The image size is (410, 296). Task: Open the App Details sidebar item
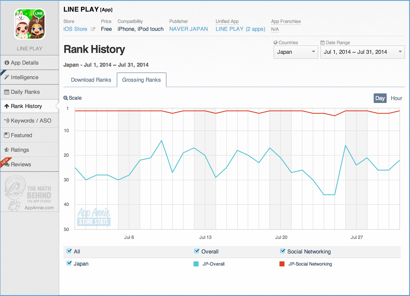(x=30, y=63)
